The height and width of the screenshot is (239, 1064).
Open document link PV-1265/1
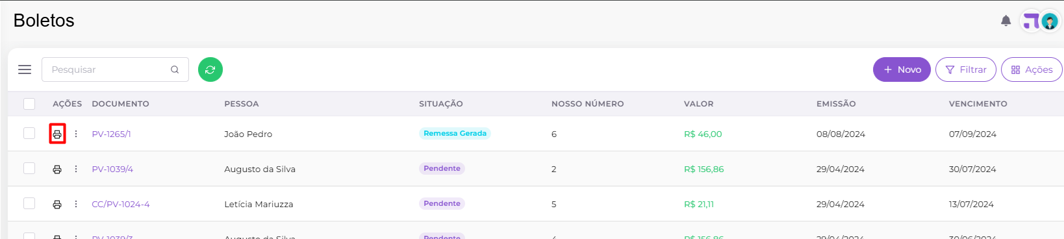(x=111, y=134)
